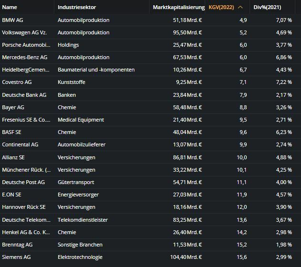Click the ascending sort arrow beside KGV(2022)
Screen dimensions: 301x267
click(x=240, y=7)
